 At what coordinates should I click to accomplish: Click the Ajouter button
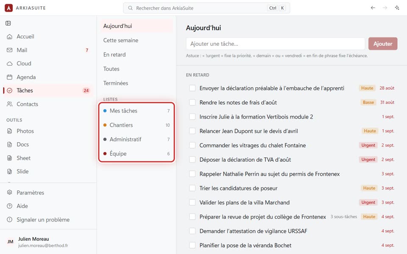383,44
